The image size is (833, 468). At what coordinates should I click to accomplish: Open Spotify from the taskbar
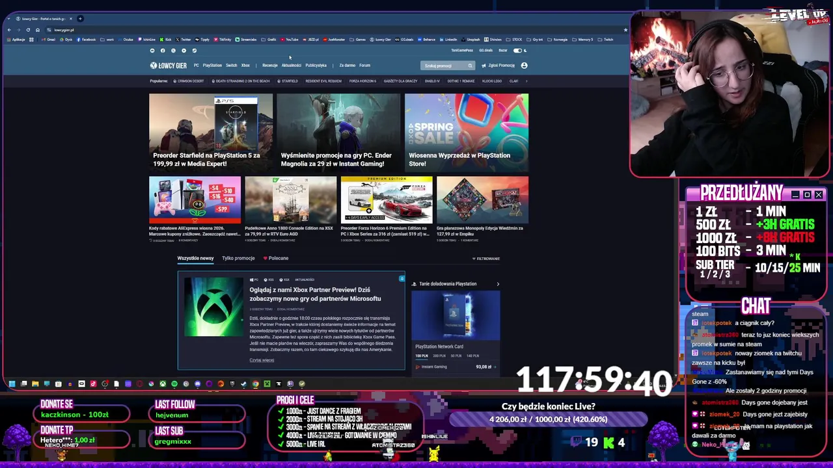[174, 383]
